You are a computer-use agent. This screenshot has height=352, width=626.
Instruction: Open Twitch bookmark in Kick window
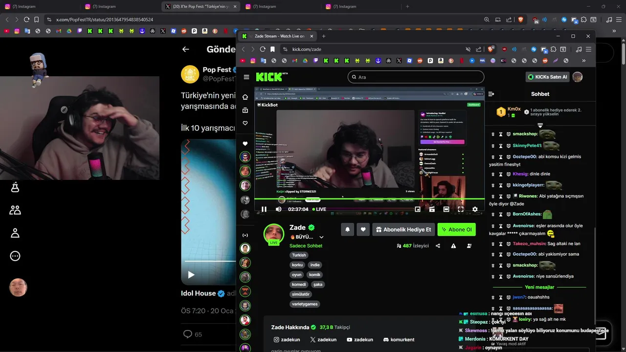click(x=315, y=61)
